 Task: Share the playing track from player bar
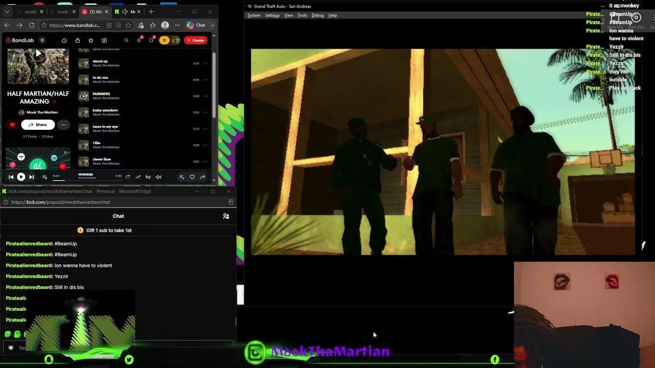[x=203, y=177]
